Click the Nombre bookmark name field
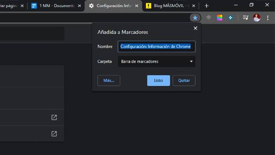Viewport: 275px width, 155px height. pos(157,46)
